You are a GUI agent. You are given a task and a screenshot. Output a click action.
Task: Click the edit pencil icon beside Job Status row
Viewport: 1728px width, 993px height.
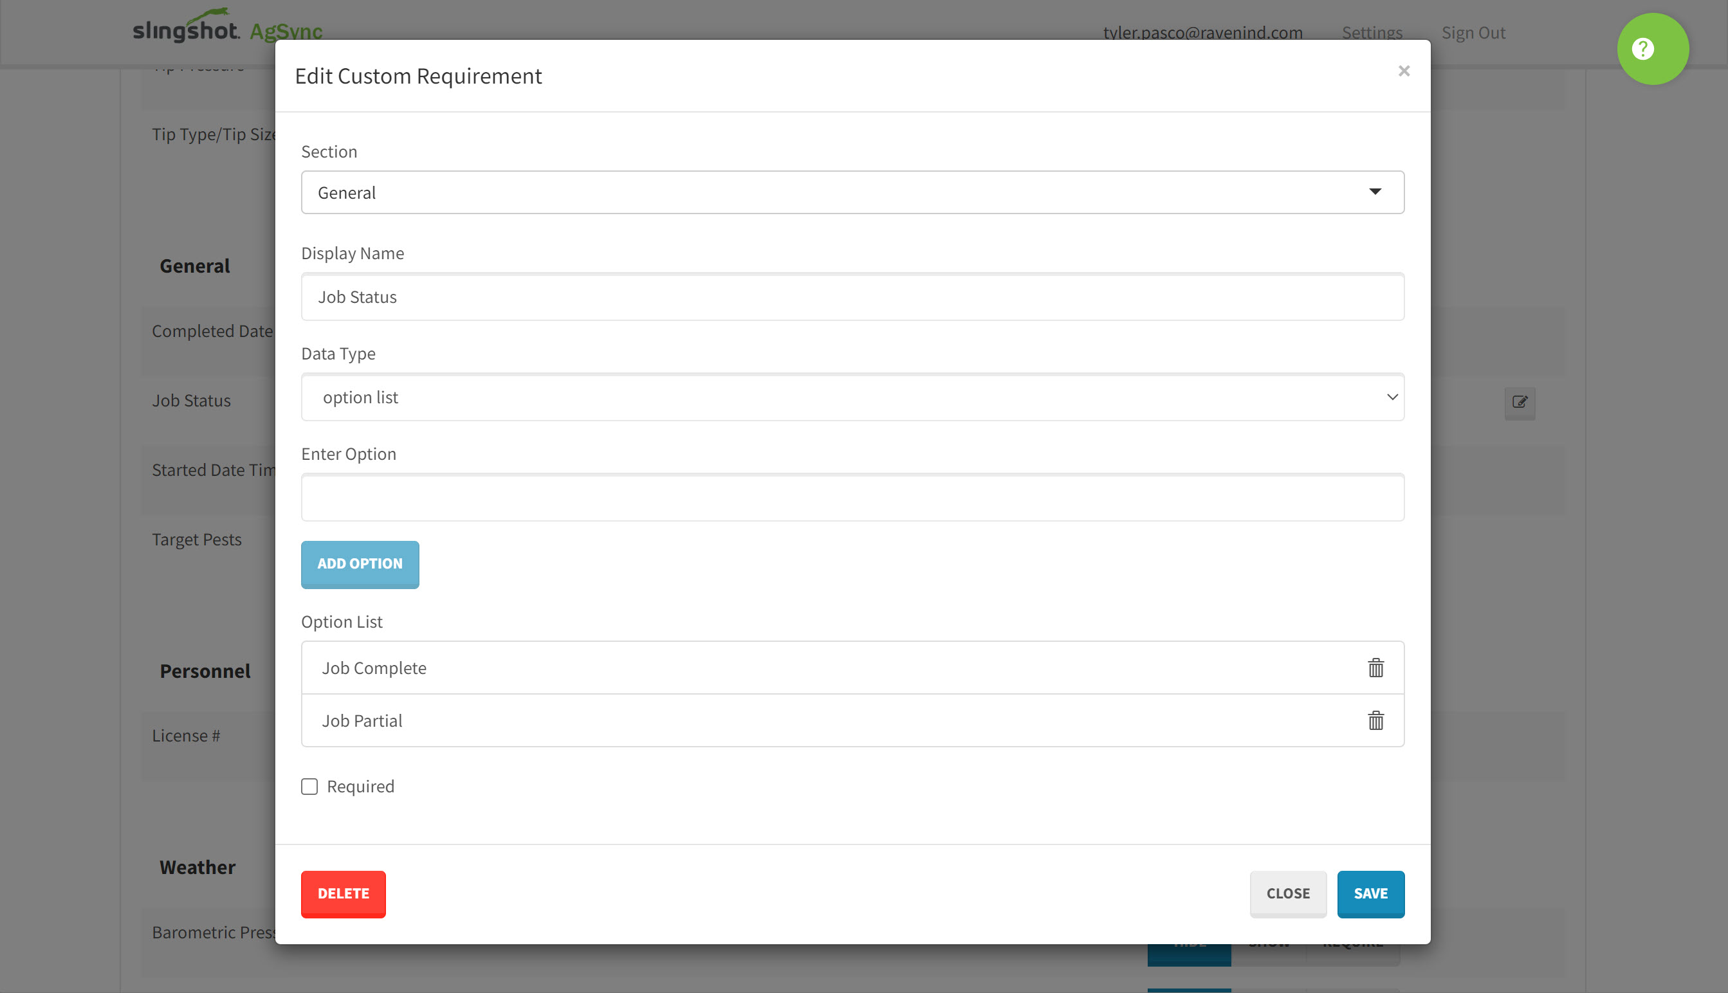click(x=1520, y=403)
